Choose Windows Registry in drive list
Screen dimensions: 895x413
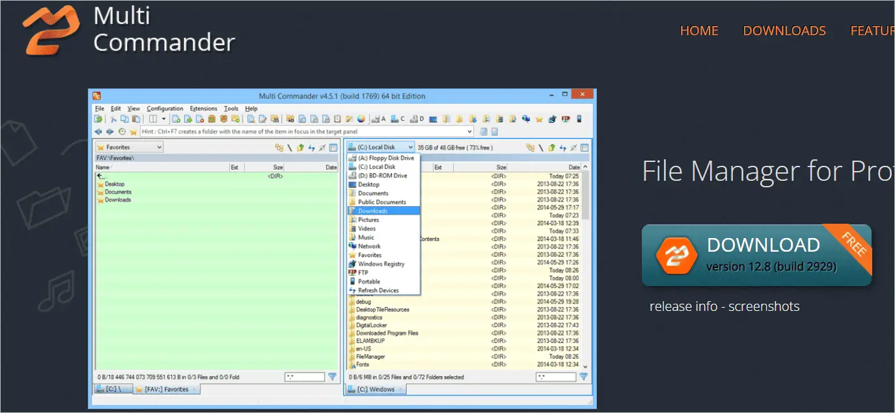pos(384,264)
